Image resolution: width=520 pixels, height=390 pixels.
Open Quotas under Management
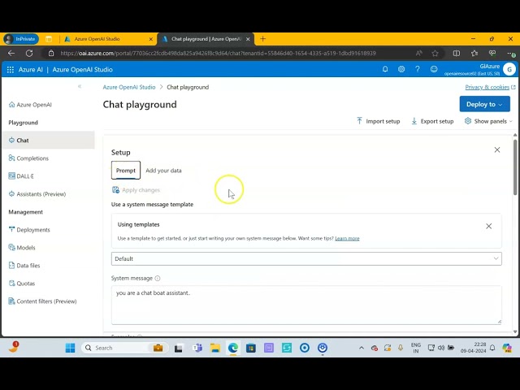point(22,284)
